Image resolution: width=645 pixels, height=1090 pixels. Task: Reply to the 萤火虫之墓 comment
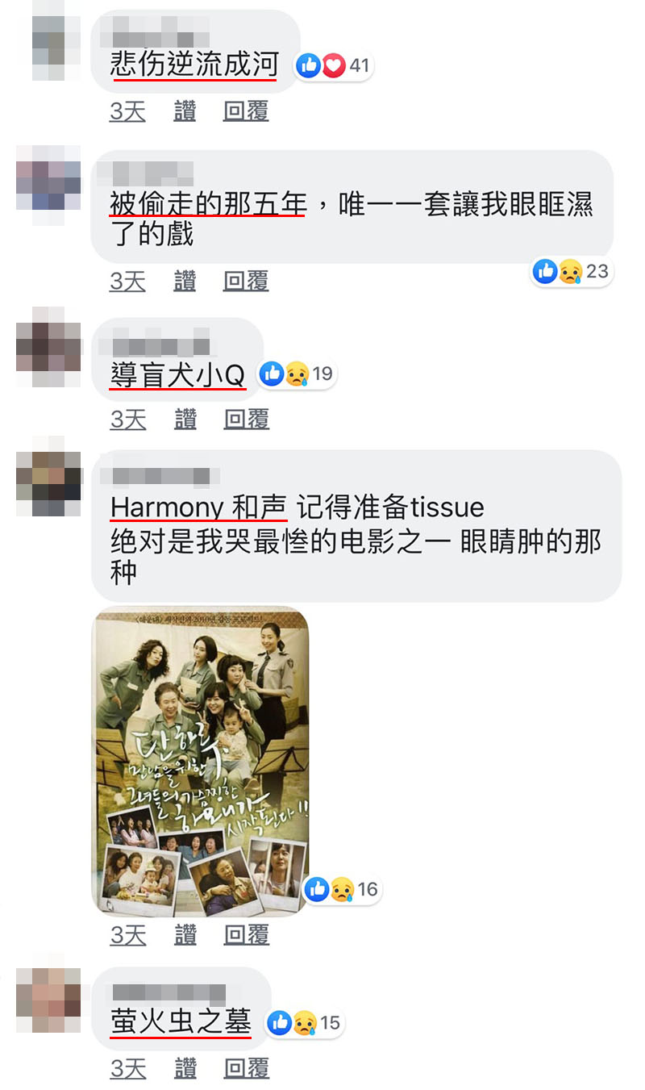pos(246,1069)
